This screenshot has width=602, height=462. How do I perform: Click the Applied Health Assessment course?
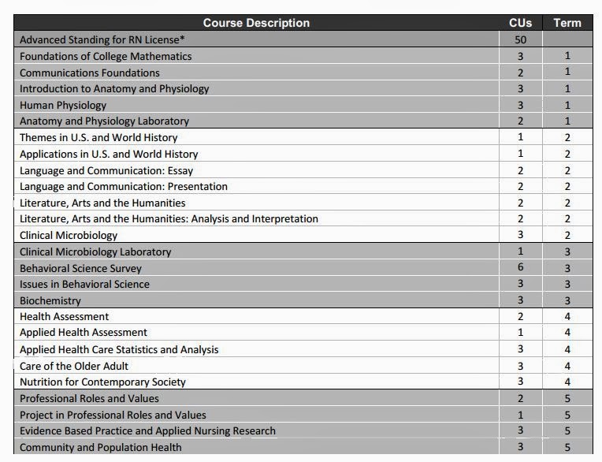click(84, 333)
